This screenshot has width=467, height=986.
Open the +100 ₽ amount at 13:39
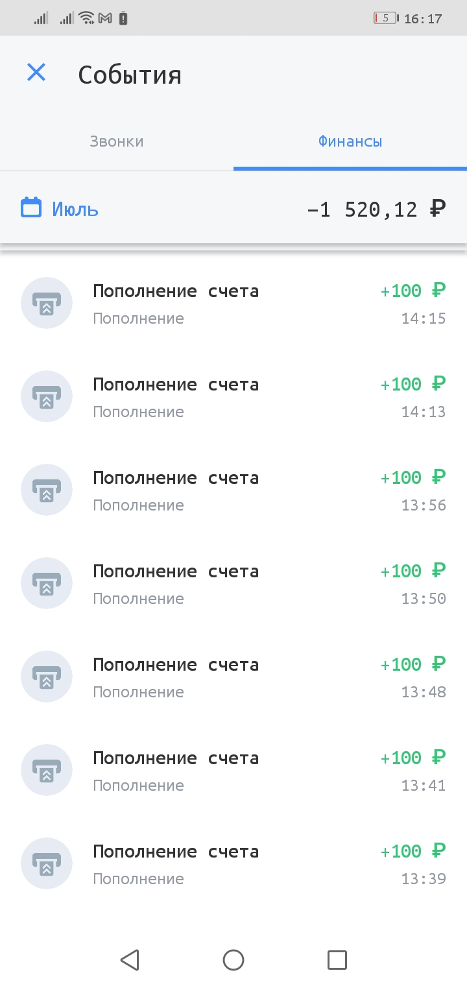413,851
